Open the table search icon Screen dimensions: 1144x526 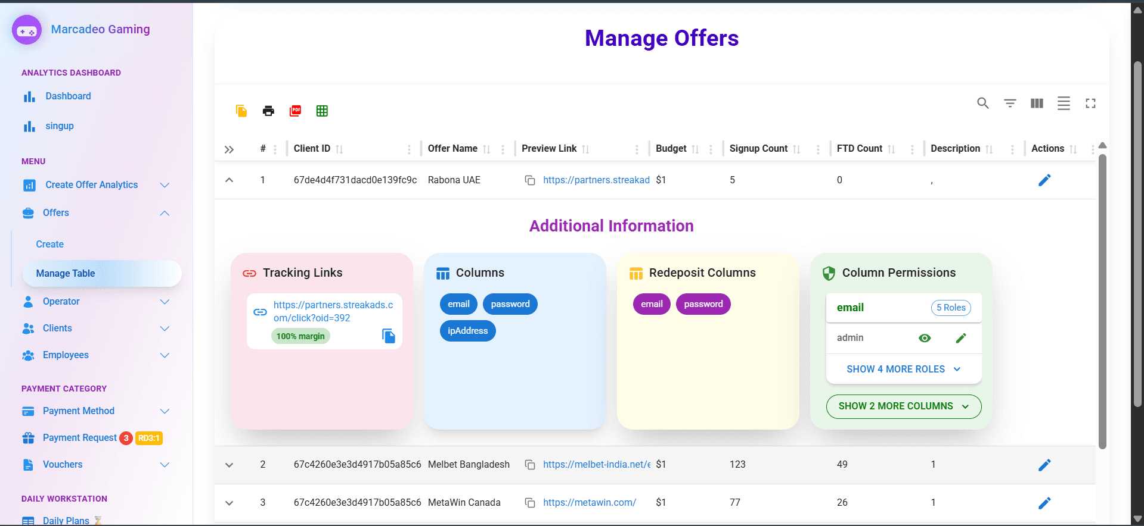983,103
